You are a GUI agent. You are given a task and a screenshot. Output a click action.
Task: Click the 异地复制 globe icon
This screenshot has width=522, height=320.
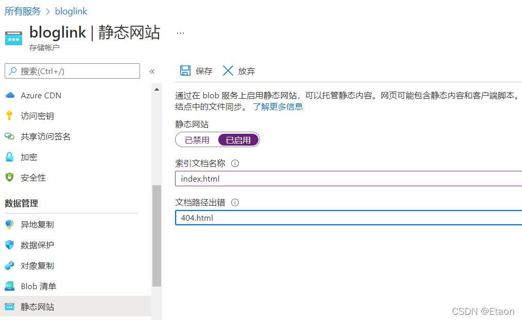[10, 224]
